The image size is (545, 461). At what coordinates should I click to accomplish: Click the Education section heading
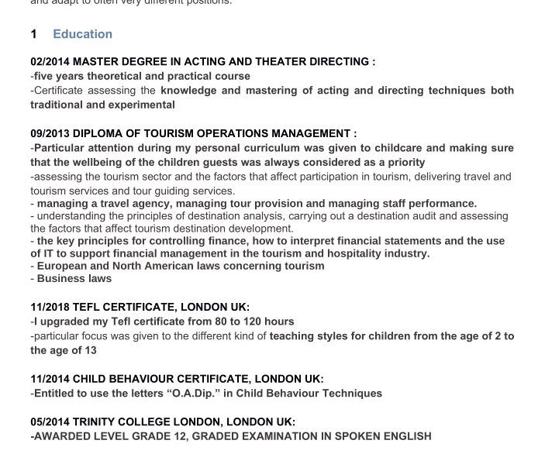[x=82, y=34]
